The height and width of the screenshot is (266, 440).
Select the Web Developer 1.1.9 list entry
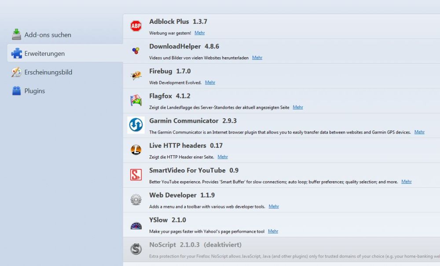tap(282, 200)
